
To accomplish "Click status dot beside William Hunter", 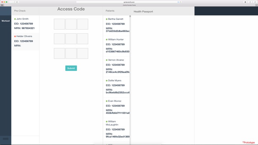I will (107, 40).
